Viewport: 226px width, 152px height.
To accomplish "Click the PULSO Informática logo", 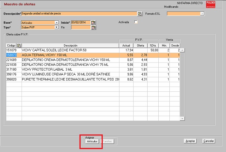I will 210,4.
